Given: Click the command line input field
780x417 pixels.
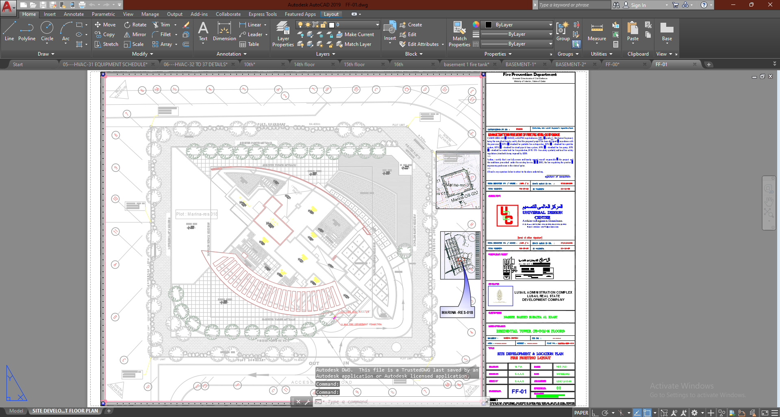Looking at the screenshot, I should [402, 402].
